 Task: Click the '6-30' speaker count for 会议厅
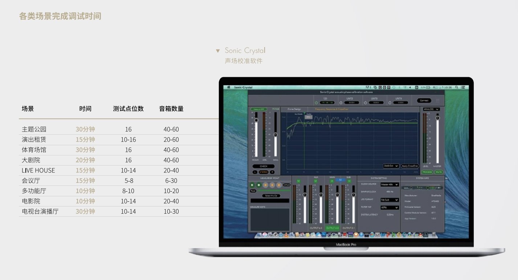click(171, 181)
